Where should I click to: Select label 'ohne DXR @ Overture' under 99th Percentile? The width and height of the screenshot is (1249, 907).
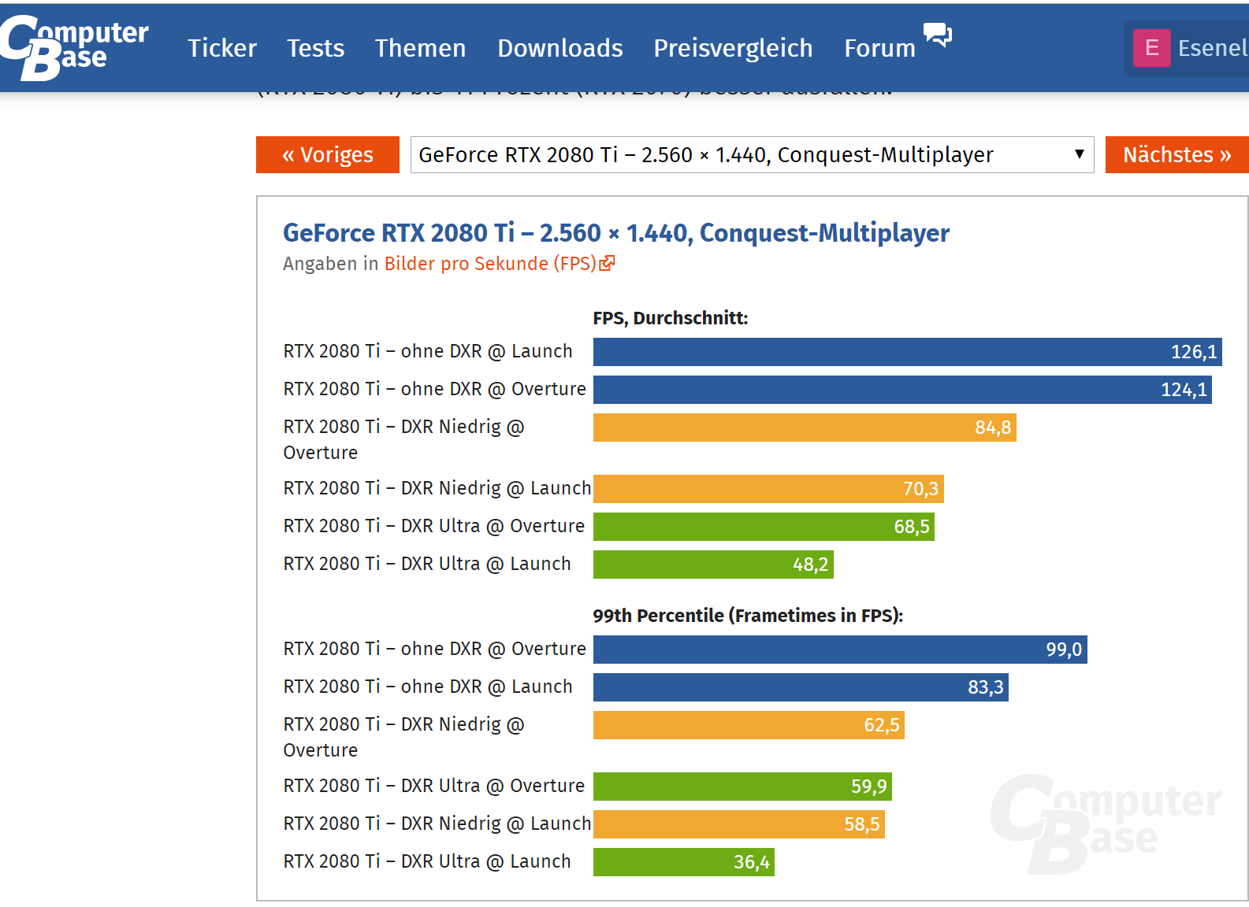435,649
